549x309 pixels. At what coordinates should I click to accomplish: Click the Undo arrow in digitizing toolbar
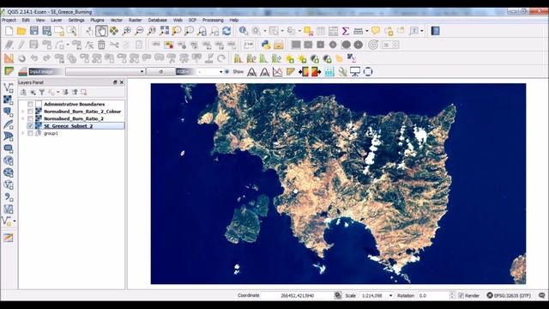[34, 58]
